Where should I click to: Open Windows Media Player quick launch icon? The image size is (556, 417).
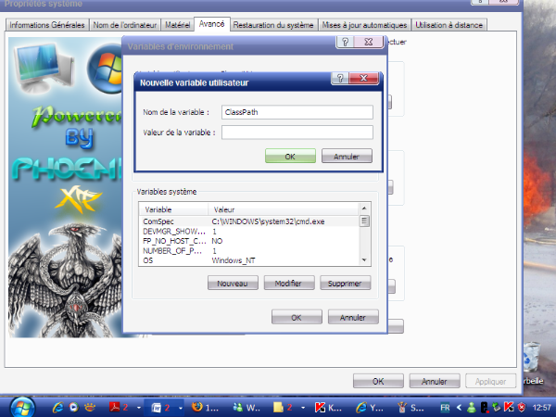[74, 408]
